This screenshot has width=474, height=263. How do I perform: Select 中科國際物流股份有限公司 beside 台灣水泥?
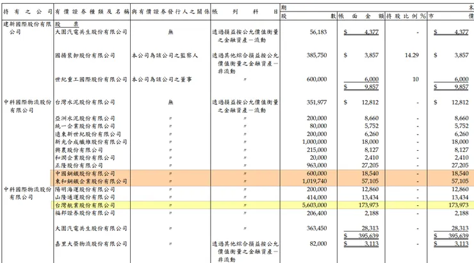coord(27,106)
